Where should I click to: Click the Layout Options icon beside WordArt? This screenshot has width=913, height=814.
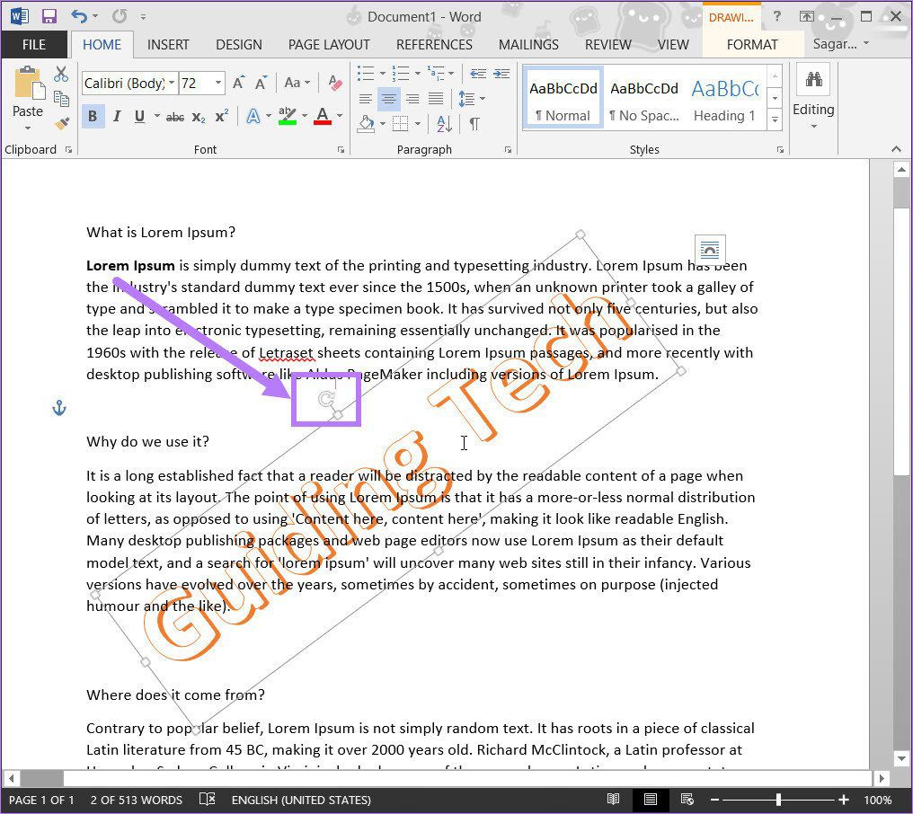click(710, 250)
